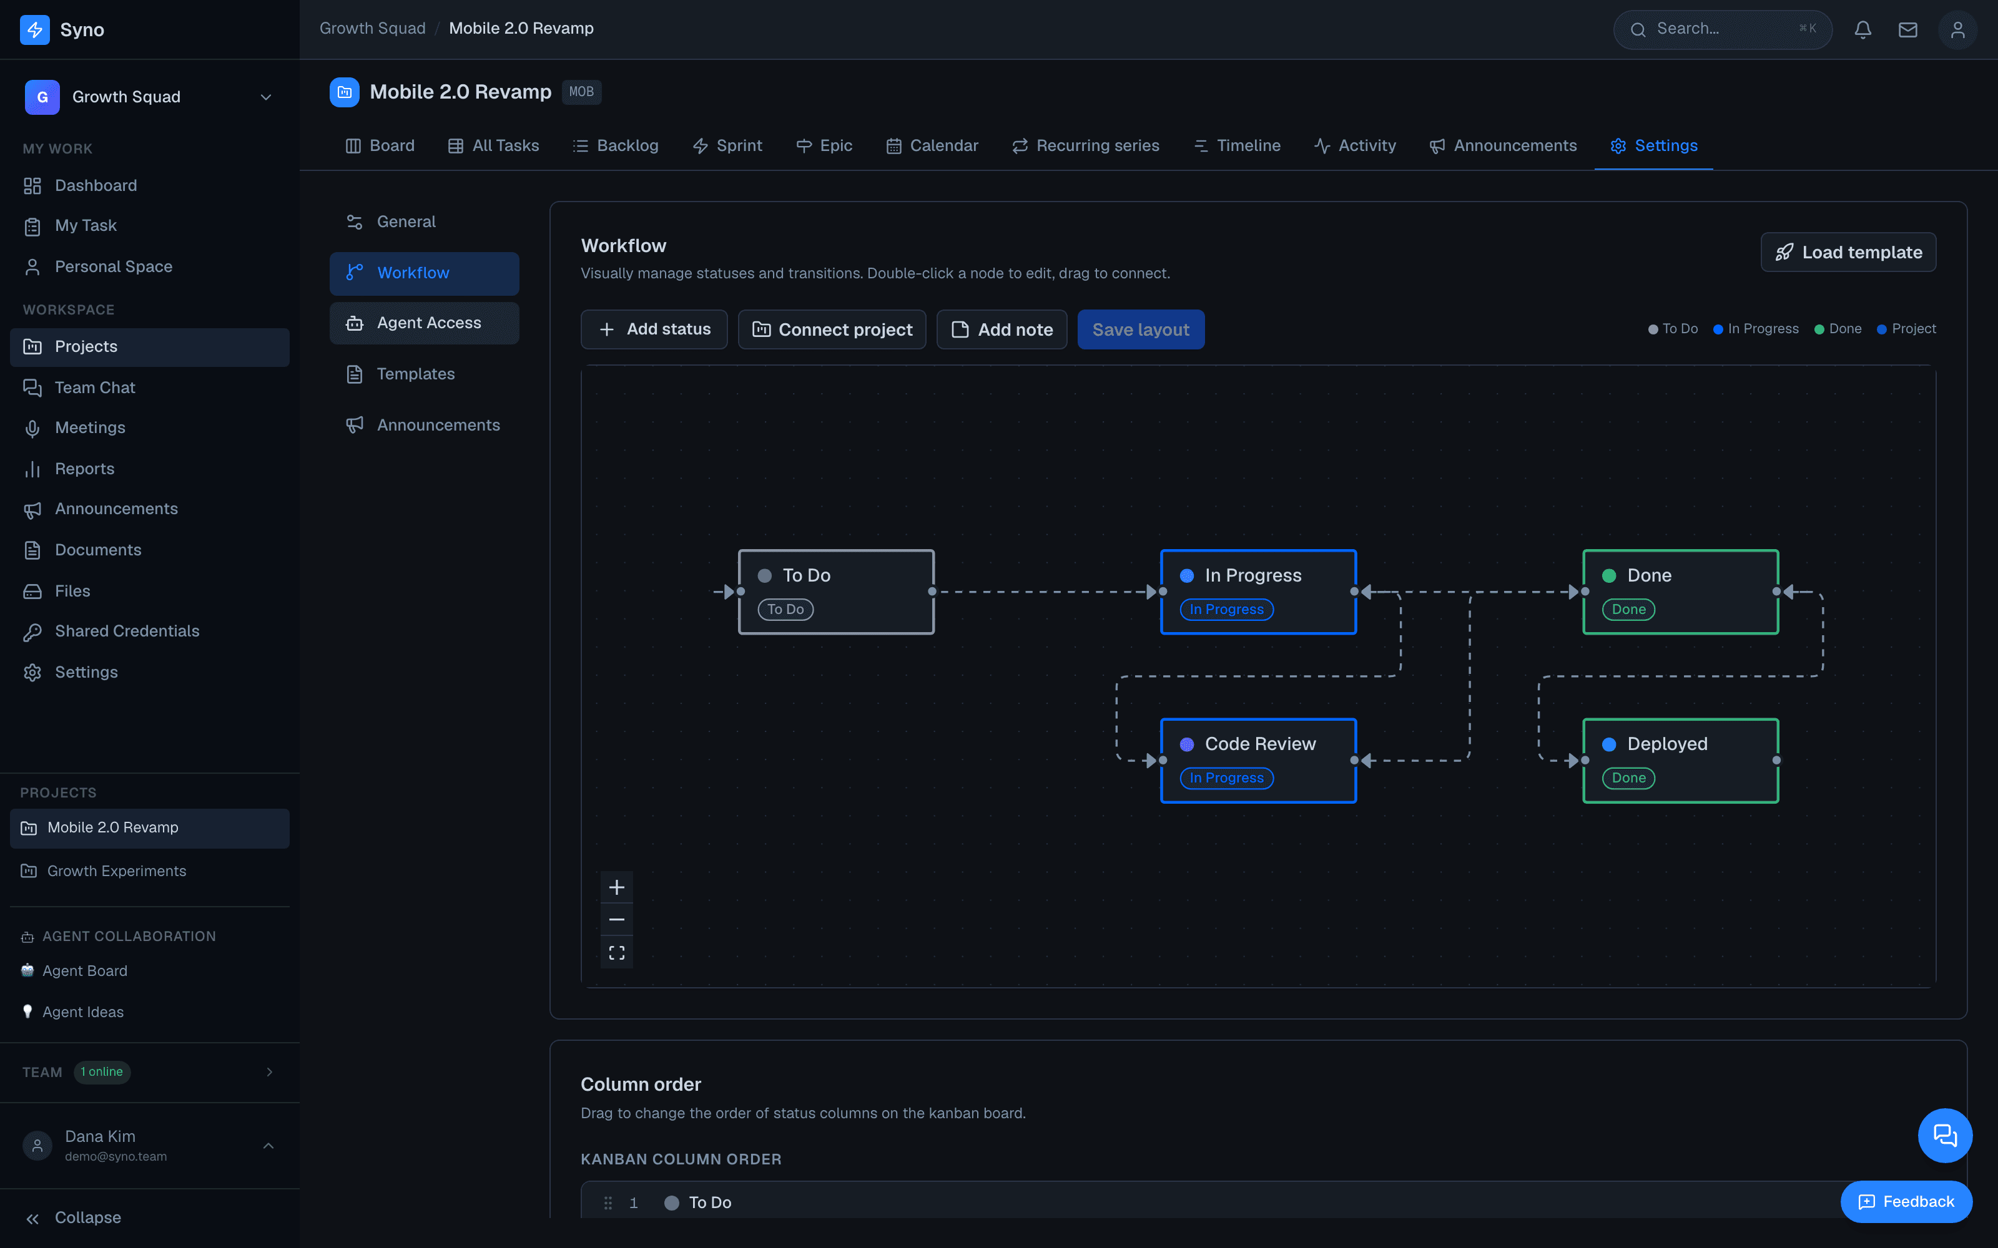
Task: Click the Mobile 2.0 Revamp project icon
Action: (x=344, y=92)
